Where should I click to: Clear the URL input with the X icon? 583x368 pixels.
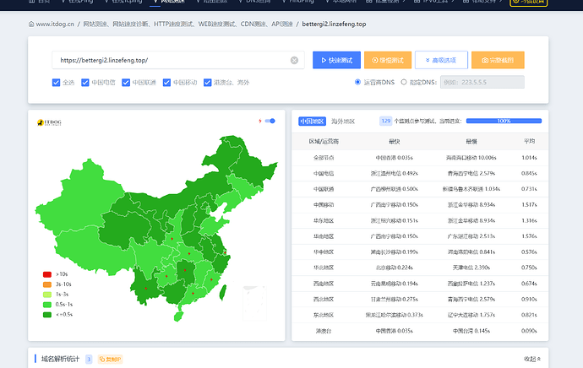click(x=294, y=61)
